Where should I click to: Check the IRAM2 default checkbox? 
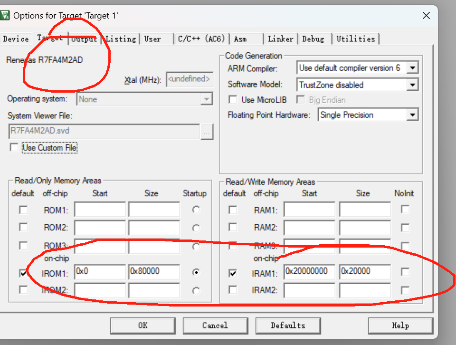[x=233, y=290]
